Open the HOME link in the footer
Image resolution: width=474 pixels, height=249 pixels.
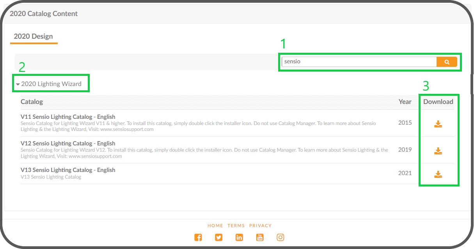click(x=215, y=225)
